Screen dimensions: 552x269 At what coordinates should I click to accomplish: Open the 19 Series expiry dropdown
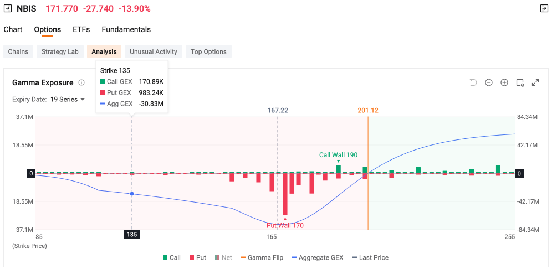tap(67, 99)
